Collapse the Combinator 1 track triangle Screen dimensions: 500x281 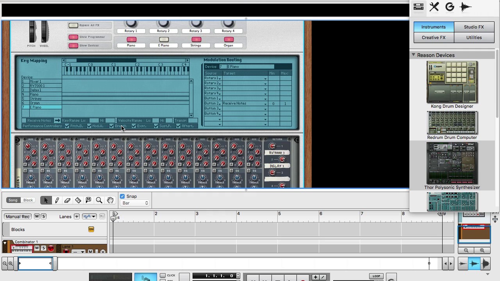click(x=5, y=244)
